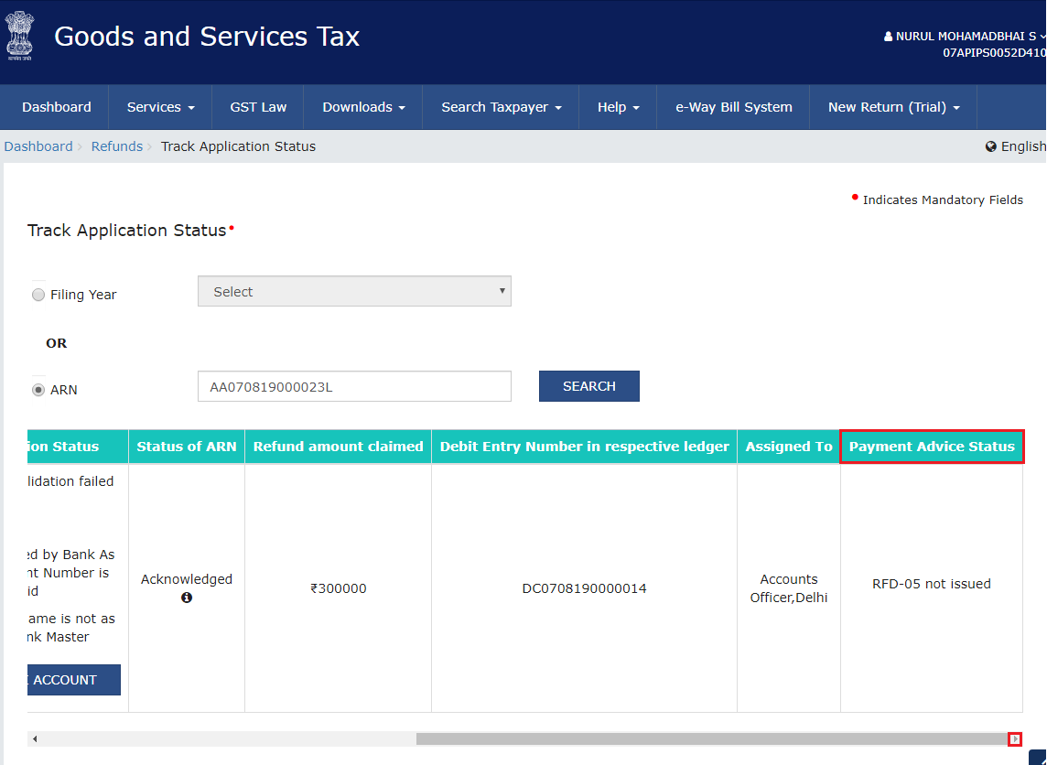Click into the ARN input field
This screenshot has height=765, width=1047.
pyautogui.click(x=354, y=386)
